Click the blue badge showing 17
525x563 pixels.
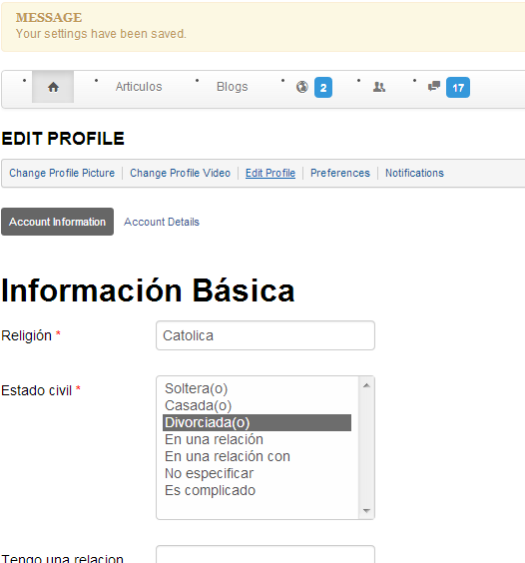pyautogui.click(x=458, y=87)
